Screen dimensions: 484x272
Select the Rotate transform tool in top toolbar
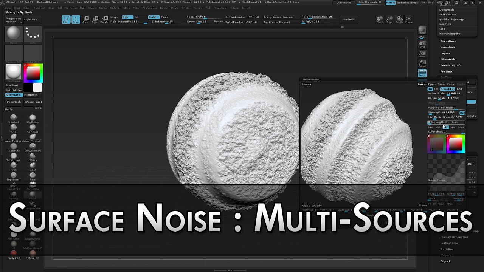click(x=104, y=20)
